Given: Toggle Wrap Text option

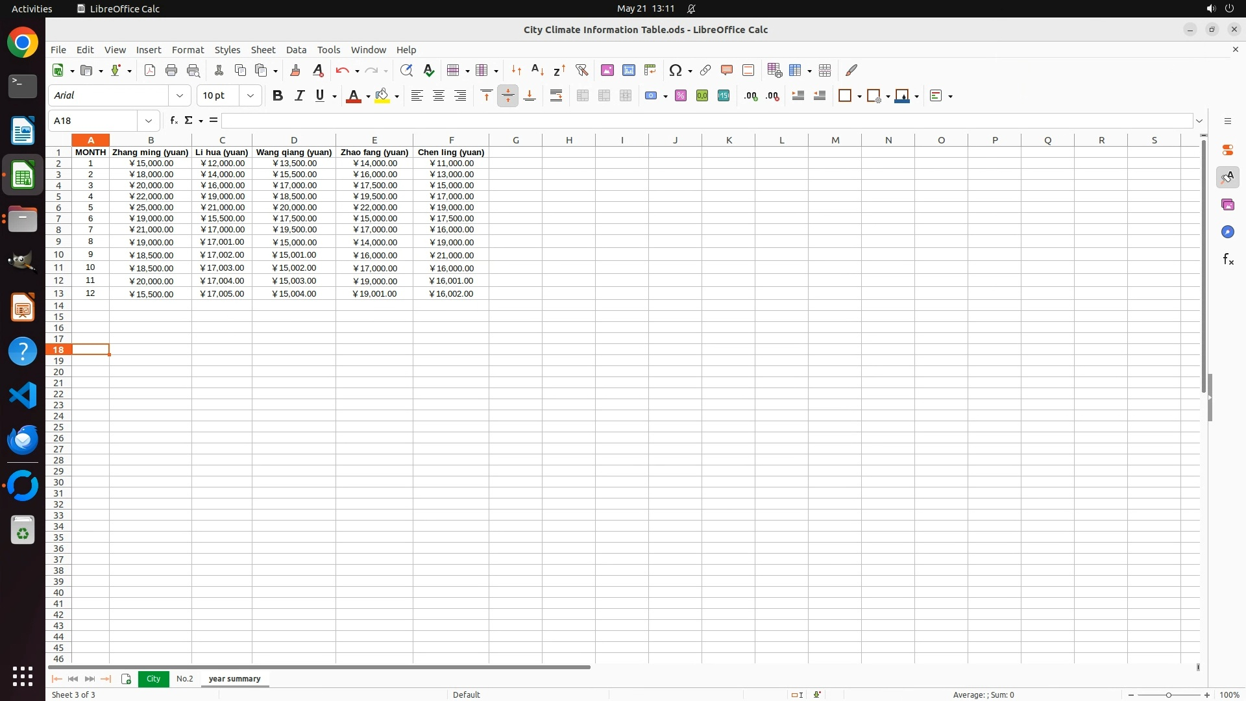Looking at the screenshot, I should (x=556, y=96).
